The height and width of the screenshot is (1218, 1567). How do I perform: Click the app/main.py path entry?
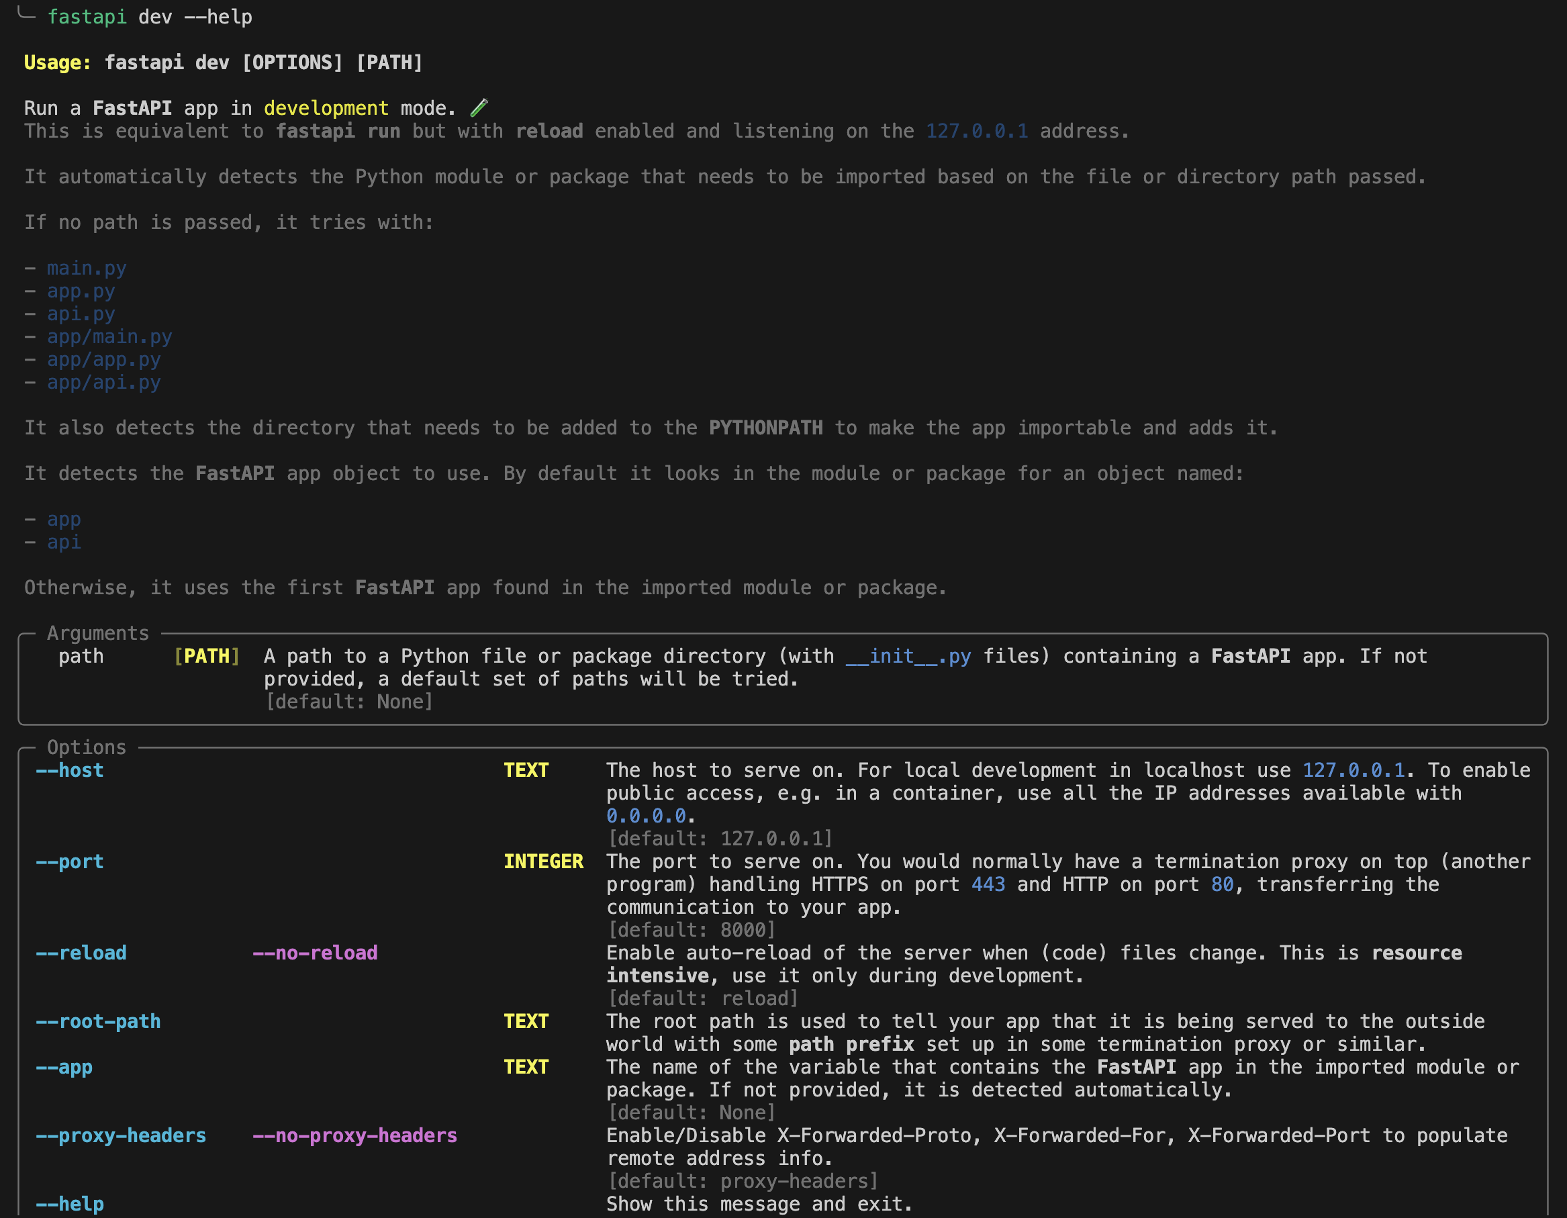[x=109, y=336]
